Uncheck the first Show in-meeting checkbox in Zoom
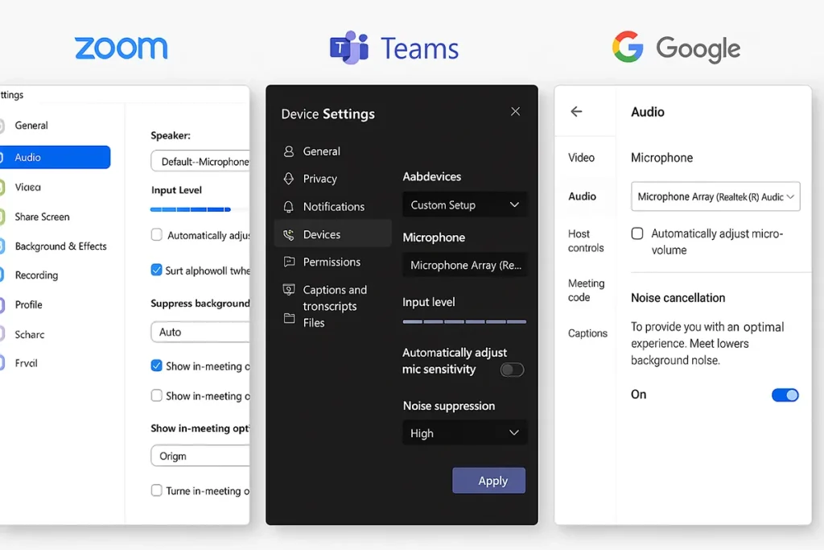This screenshot has height=550, width=824. (x=157, y=366)
